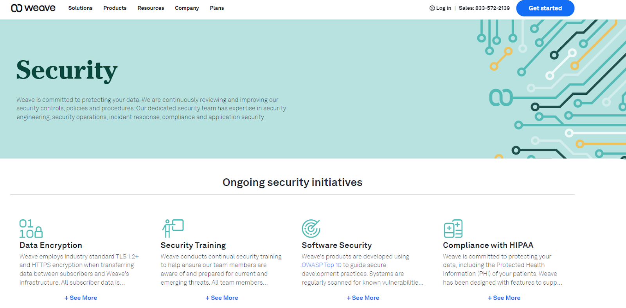The height and width of the screenshot is (308, 626).
Task: Click the Software Security target icon
Action: point(311,228)
